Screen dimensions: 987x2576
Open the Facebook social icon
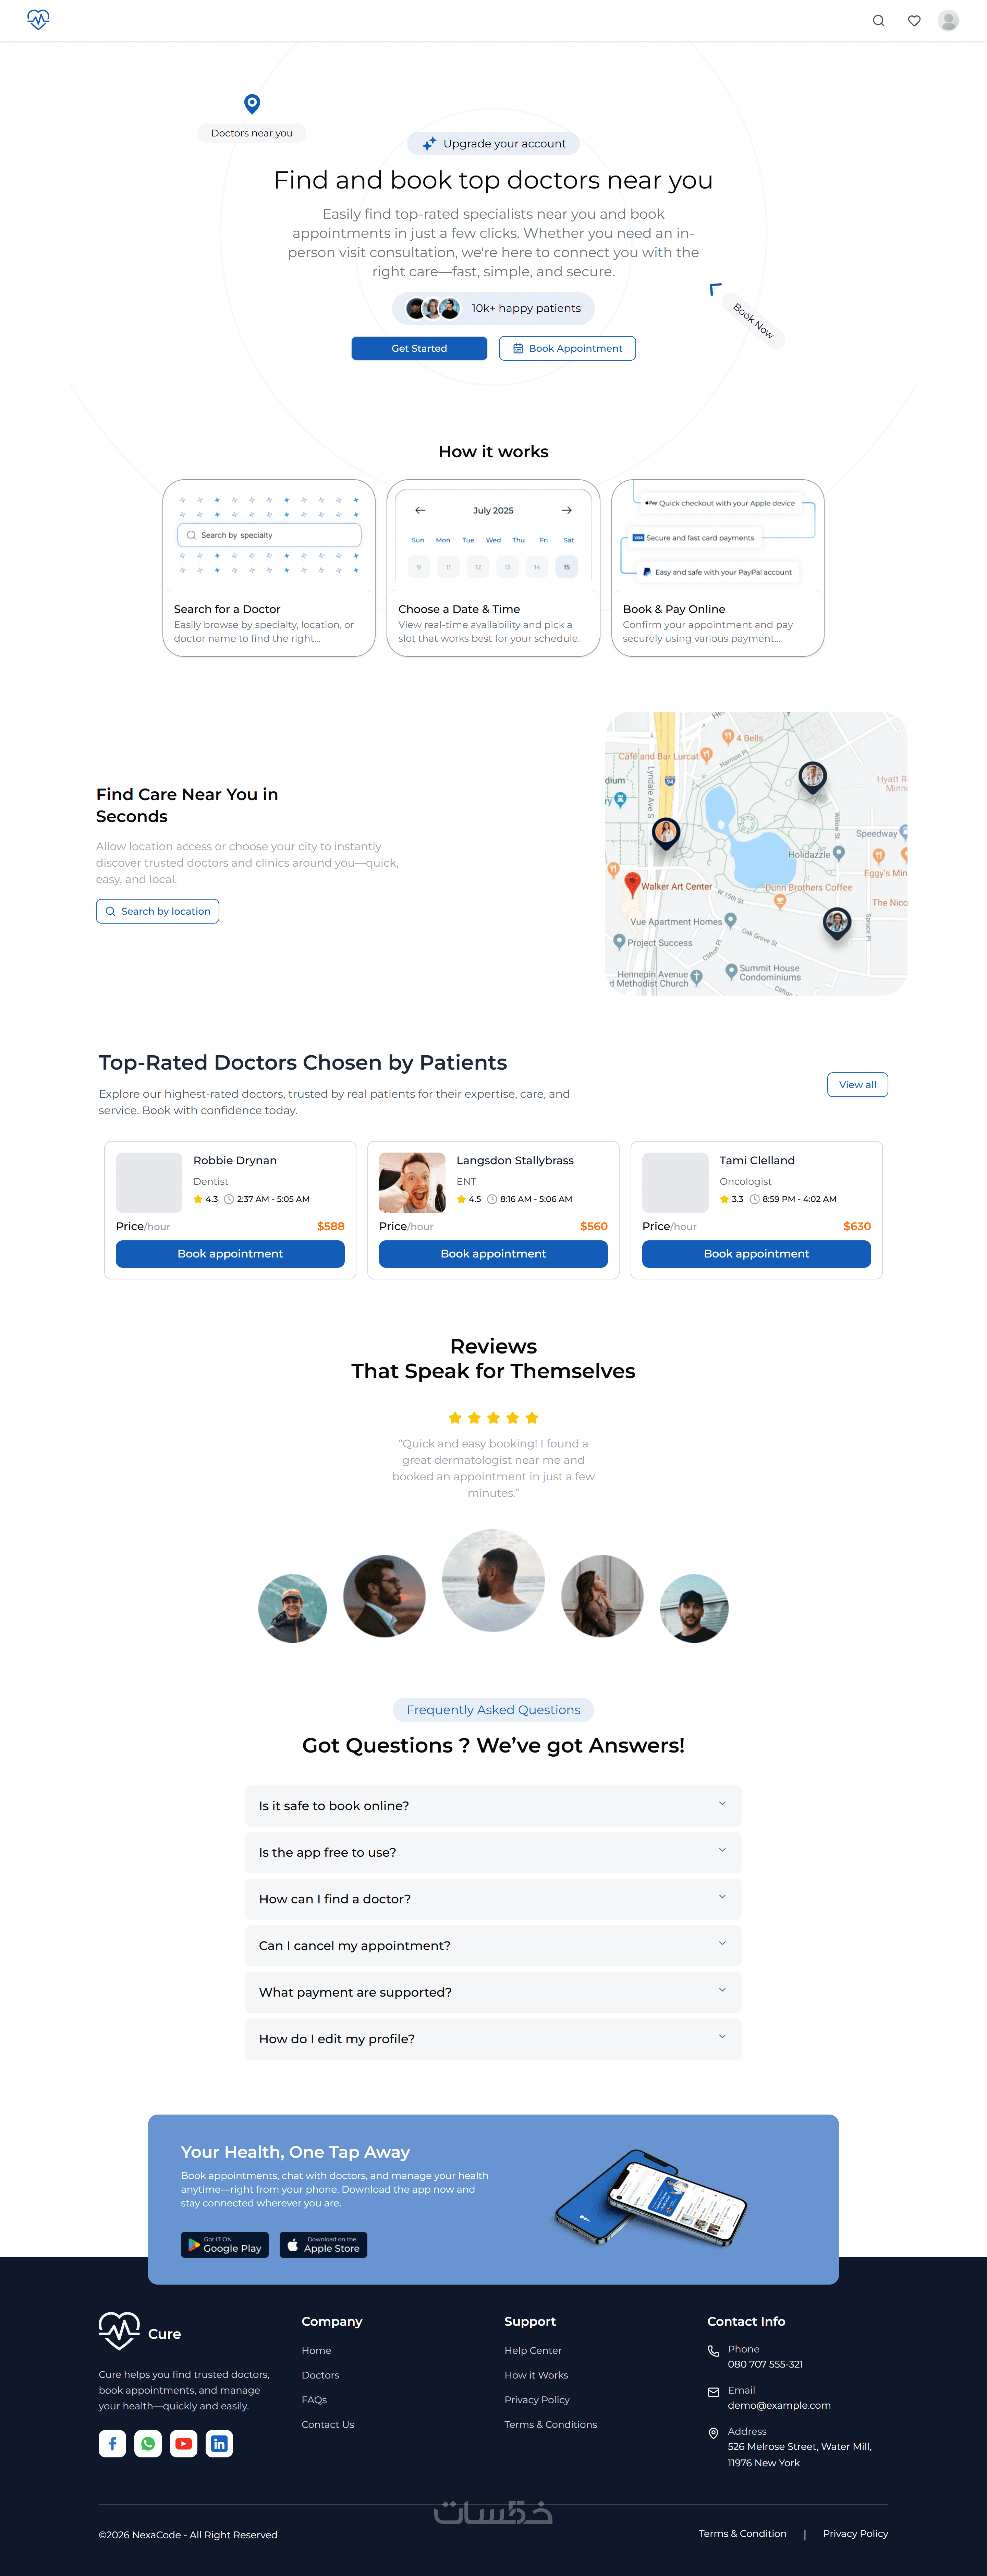click(112, 2443)
